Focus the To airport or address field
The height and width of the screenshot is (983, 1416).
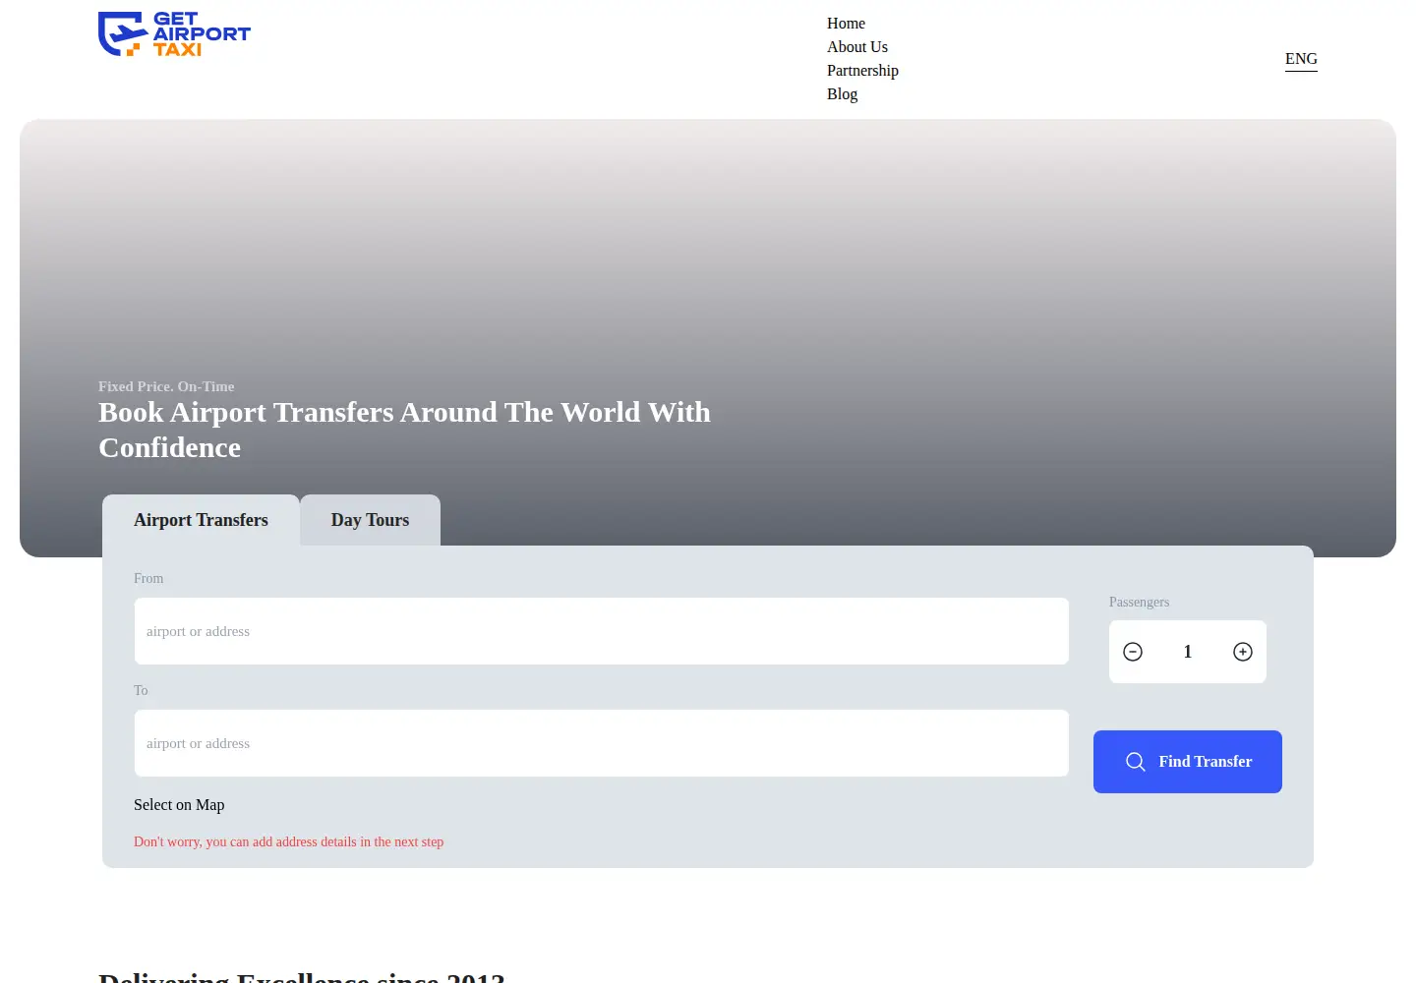602,743
